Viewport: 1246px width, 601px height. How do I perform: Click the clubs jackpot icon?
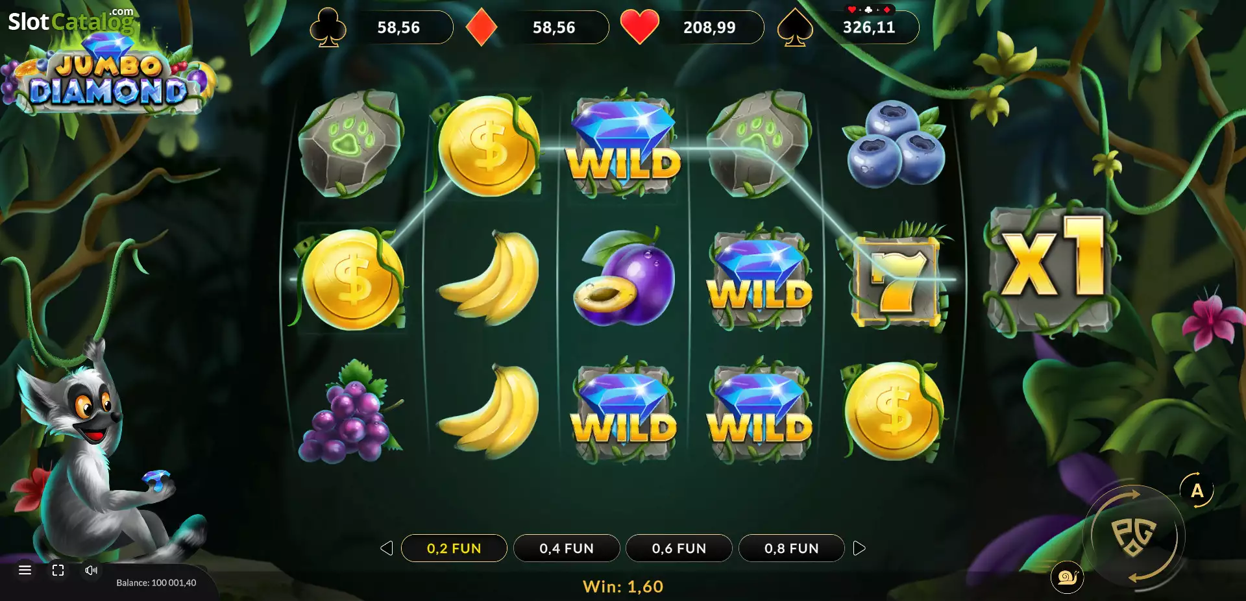(328, 27)
